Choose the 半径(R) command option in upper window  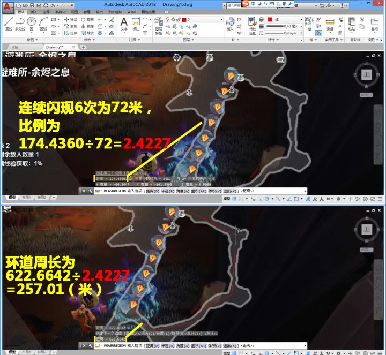168,191
